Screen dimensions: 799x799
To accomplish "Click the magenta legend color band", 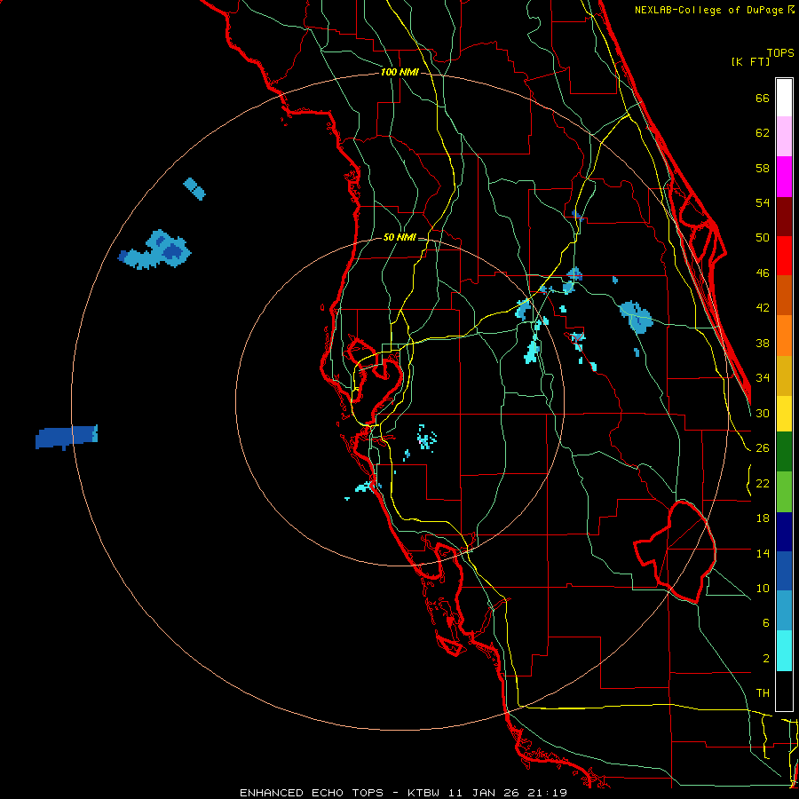I will 784,177.
